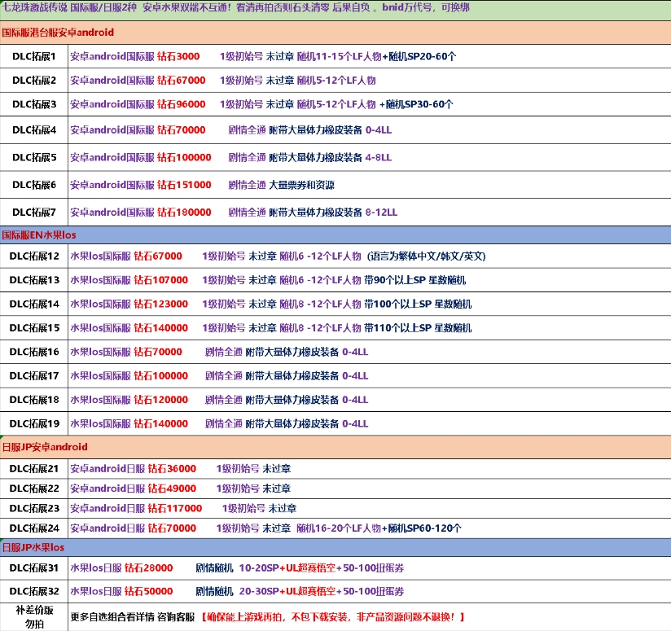671x631 pixels.
Task: Click the 日服JP水果Ios section header
Action: click(335, 547)
